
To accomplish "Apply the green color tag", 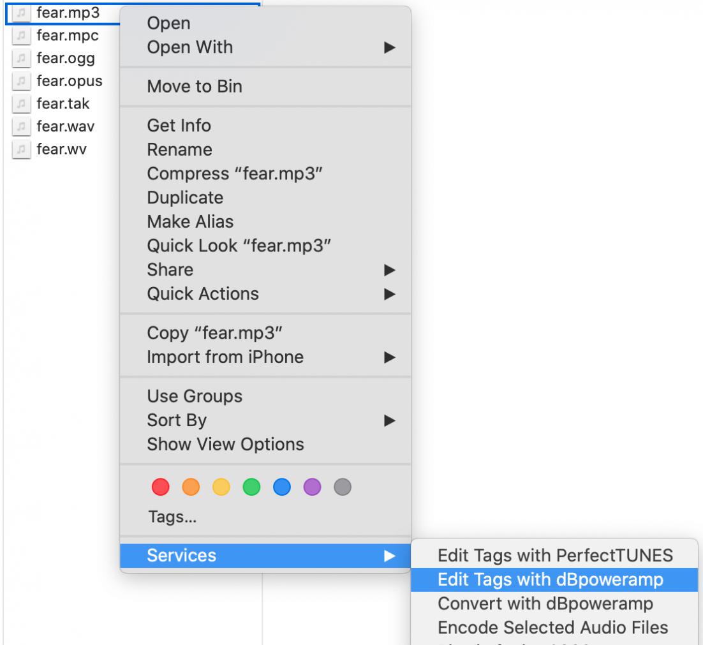I will (x=252, y=487).
